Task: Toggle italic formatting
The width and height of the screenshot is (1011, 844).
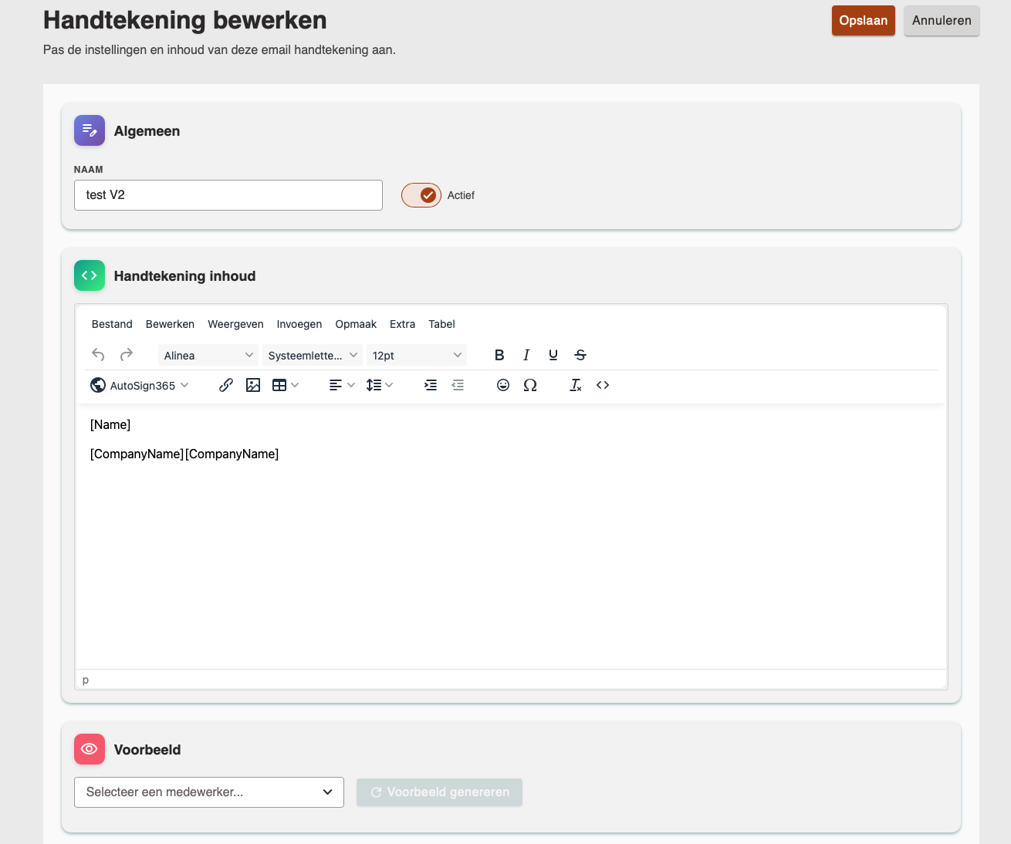Action: click(x=526, y=355)
